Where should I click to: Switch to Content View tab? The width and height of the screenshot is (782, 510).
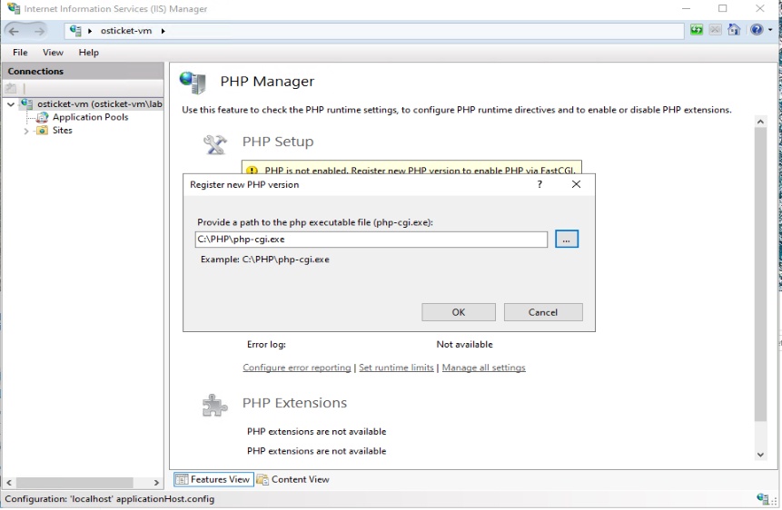tap(293, 479)
